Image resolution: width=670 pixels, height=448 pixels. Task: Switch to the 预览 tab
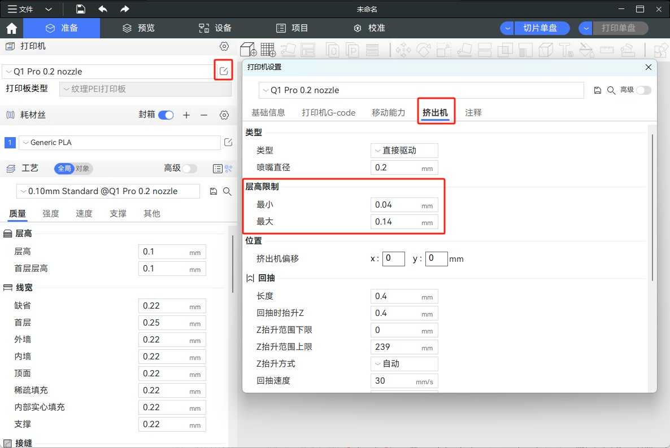139,28
